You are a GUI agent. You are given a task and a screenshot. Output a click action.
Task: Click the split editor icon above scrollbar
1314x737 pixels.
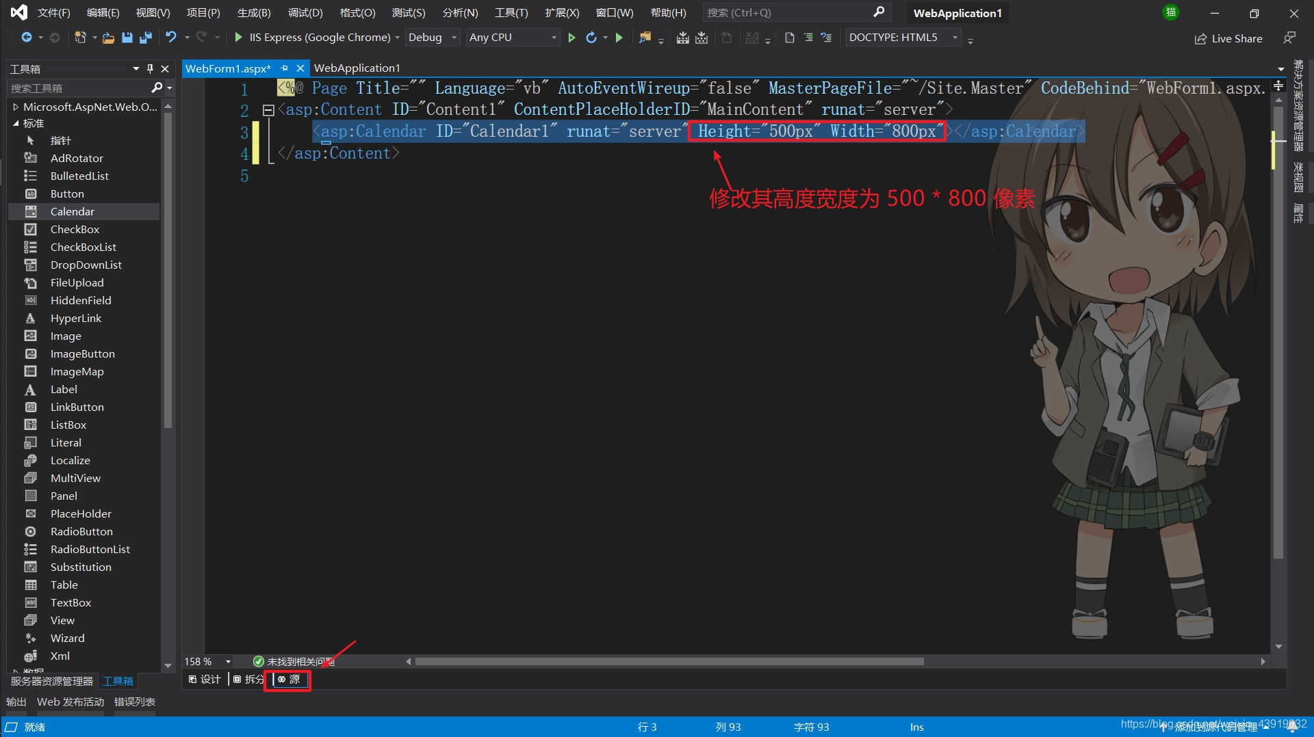click(1278, 85)
